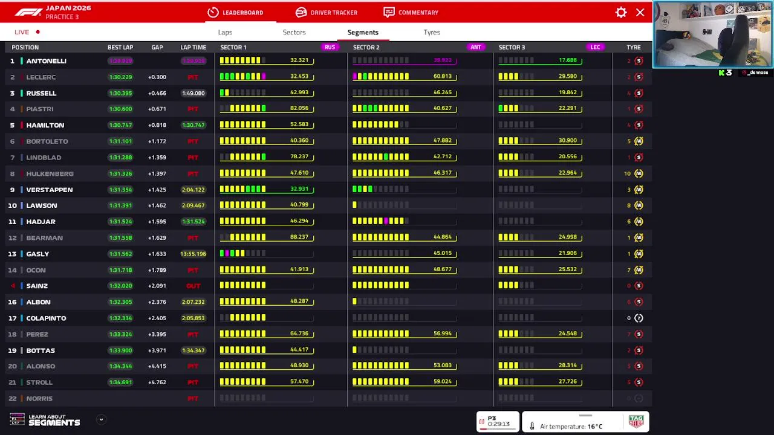Image resolution: width=774 pixels, height=435 pixels.
Task: Click the TAG Heuer logo icon
Action: (x=636, y=422)
